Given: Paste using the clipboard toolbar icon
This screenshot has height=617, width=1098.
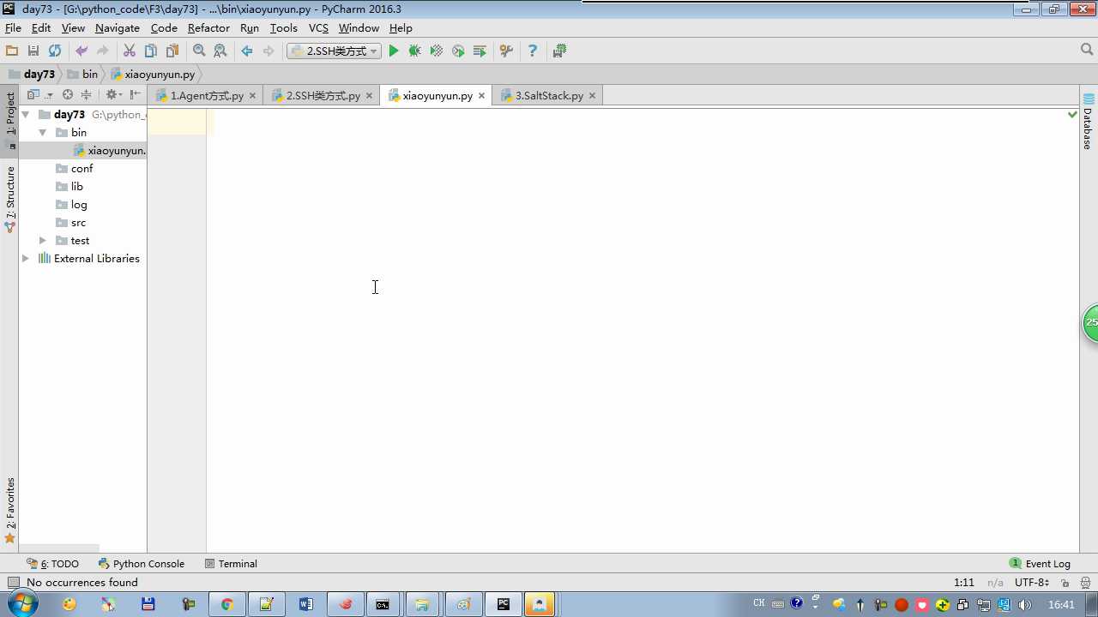Looking at the screenshot, I should tap(172, 51).
